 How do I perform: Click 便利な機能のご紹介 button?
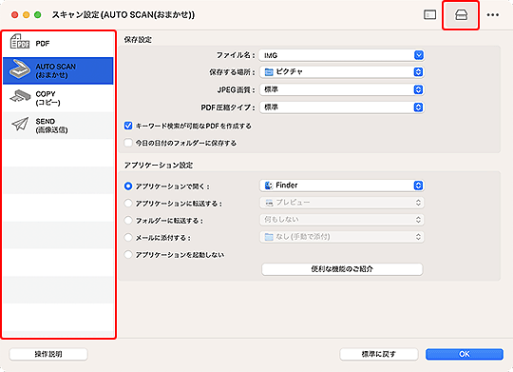tap(342, 269)
